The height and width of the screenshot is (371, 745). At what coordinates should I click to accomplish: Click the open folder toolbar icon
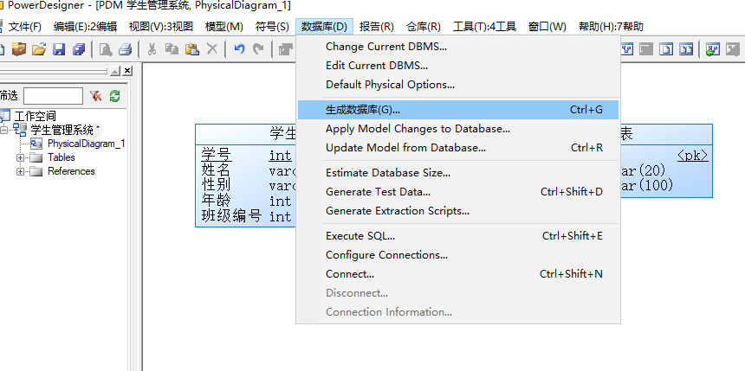pyautogui.click(x=39, y=49)
